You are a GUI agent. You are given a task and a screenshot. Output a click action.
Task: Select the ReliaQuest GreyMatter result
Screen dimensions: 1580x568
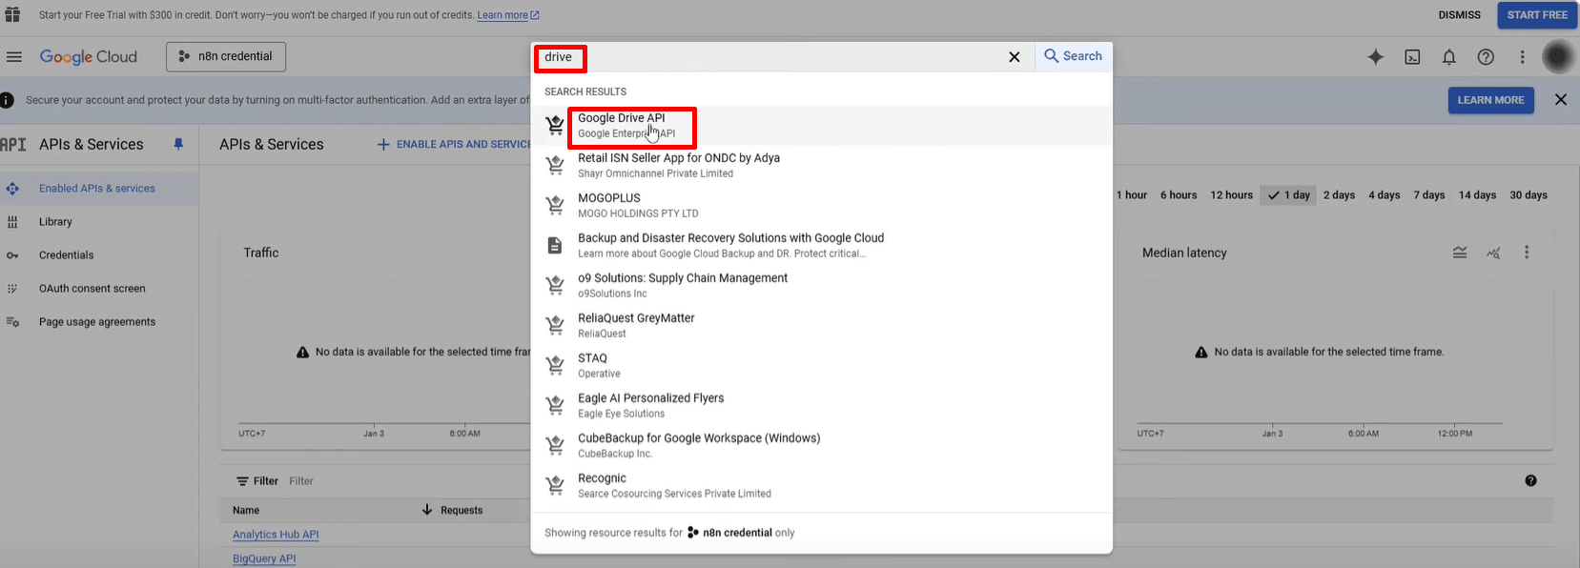[x=821, y=326]
